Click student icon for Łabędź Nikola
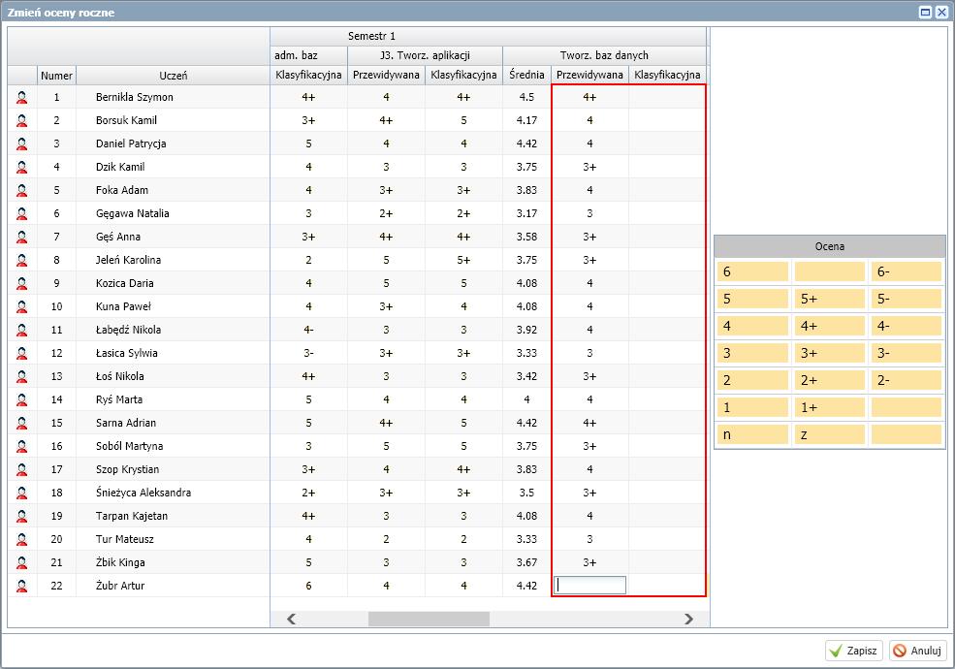The width and height of the screenshot is (955, 669). click(x=22, y=330)
